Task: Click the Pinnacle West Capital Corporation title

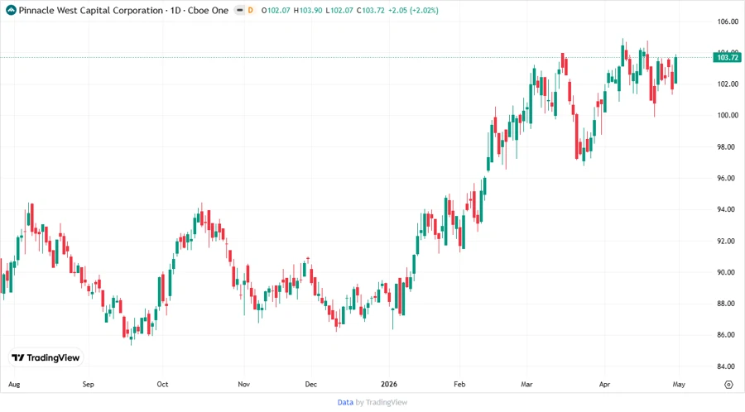Action: pyautogui.click(x=91, y=10)
